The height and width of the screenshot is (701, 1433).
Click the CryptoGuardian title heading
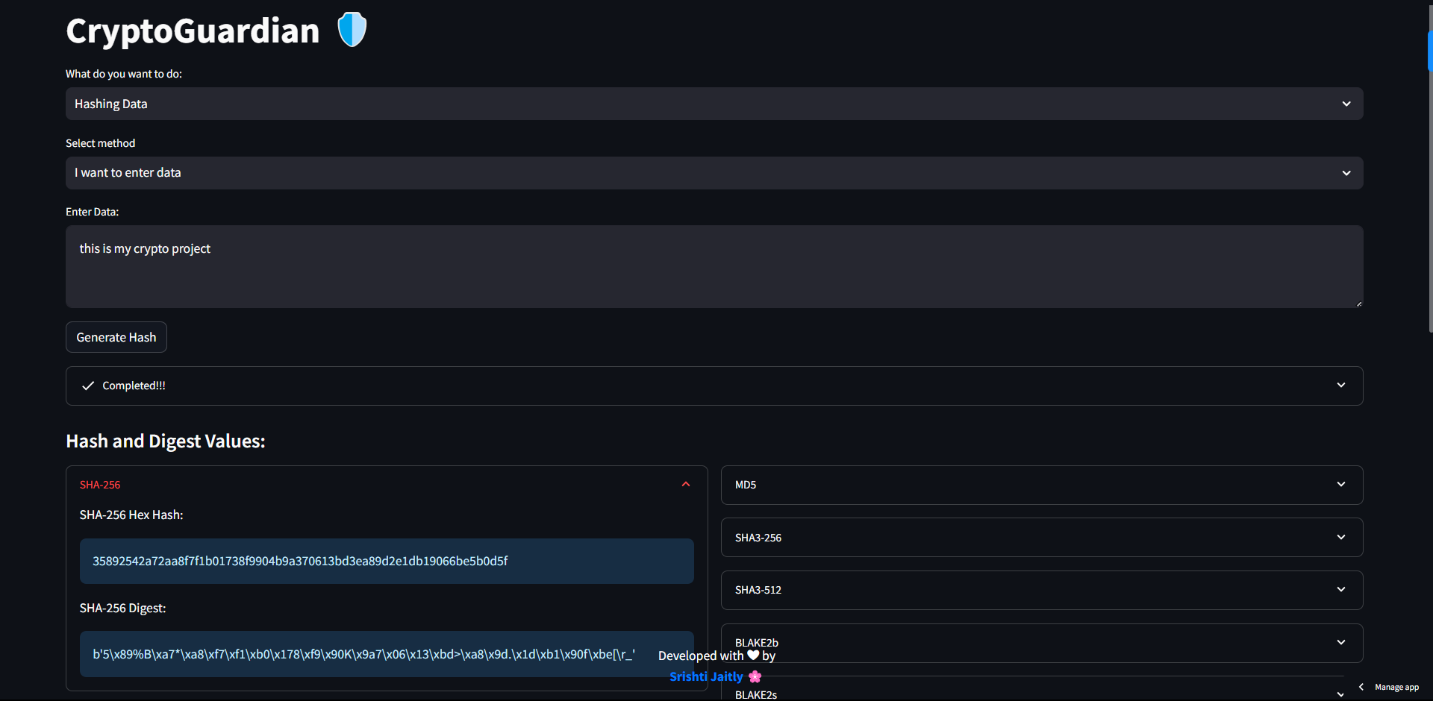(193, 31)
